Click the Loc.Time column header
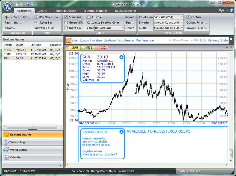Viewport: 236px width, 176px height. coord(39,45)
